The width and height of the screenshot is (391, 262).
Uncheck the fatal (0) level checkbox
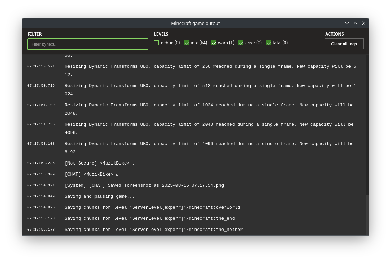(x=268, y=43)
